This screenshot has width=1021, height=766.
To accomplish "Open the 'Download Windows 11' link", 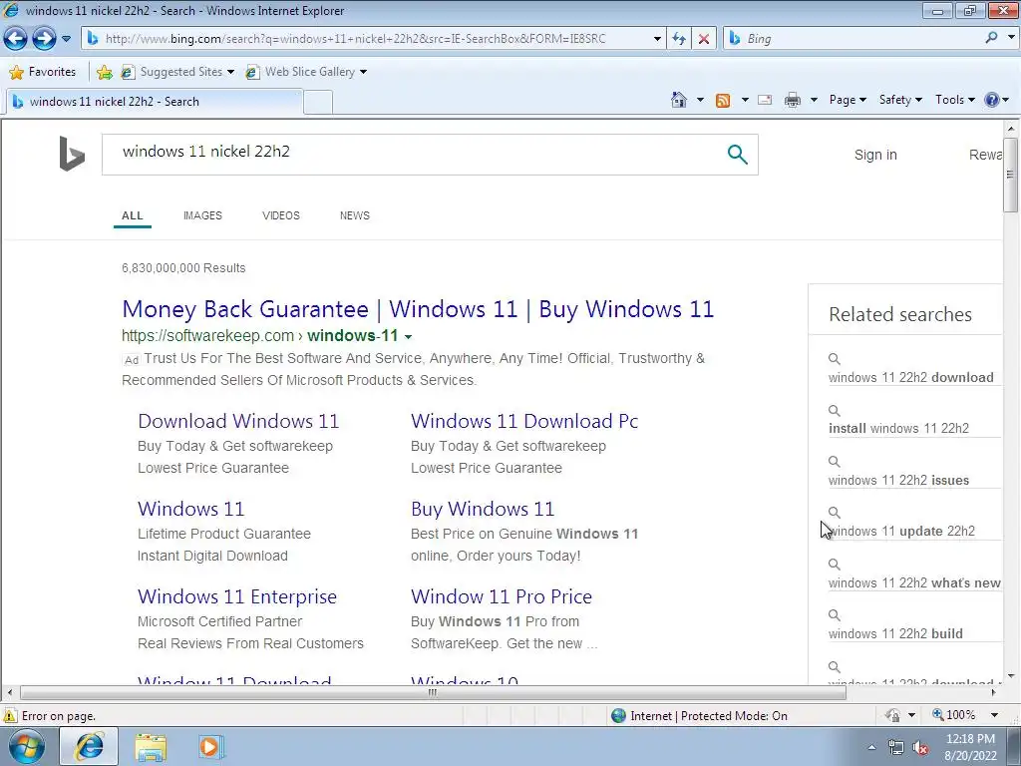I will coord(238,422).
